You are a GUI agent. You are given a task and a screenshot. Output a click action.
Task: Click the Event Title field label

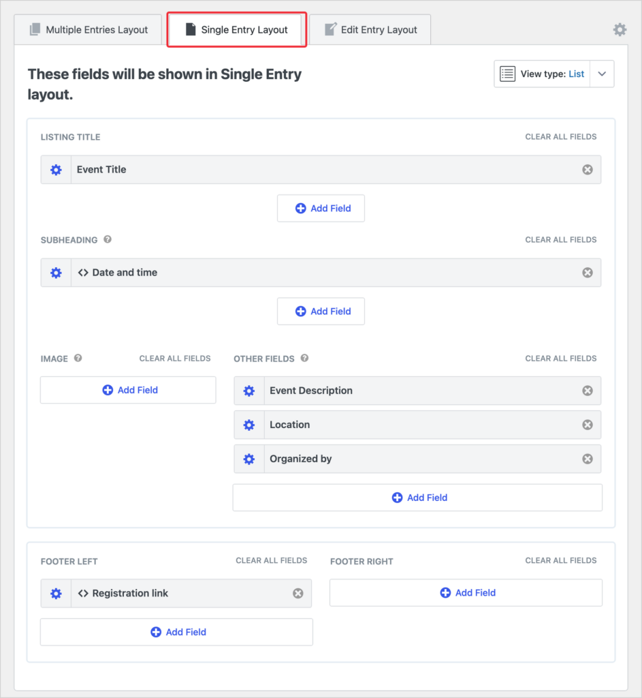click(101, 170)
